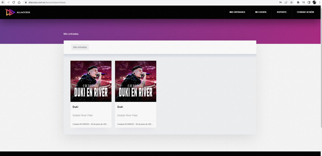Click the allaccess.com.ar address bar
The height and width of the screenshot is (156, 322).
[150, 2]
